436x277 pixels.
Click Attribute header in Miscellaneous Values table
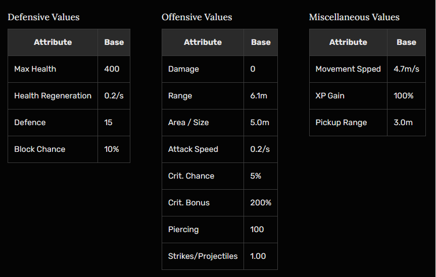click(x=348, y=42)
